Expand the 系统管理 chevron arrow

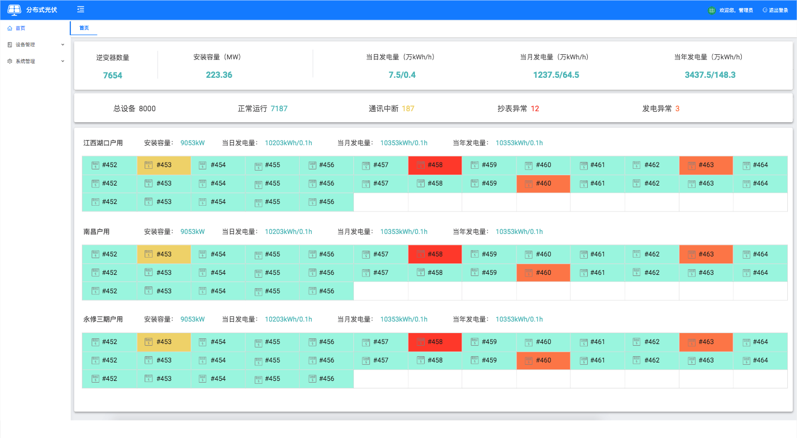62,61
